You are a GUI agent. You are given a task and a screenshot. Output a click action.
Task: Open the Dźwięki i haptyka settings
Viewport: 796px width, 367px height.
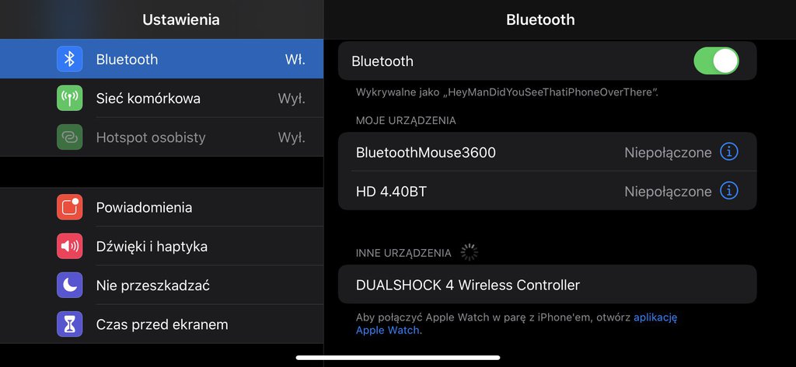click(x=162, y=246)
